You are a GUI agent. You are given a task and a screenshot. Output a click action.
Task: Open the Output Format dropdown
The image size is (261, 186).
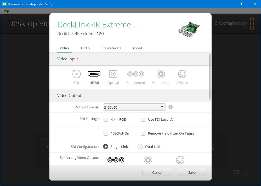click(134, 107)
